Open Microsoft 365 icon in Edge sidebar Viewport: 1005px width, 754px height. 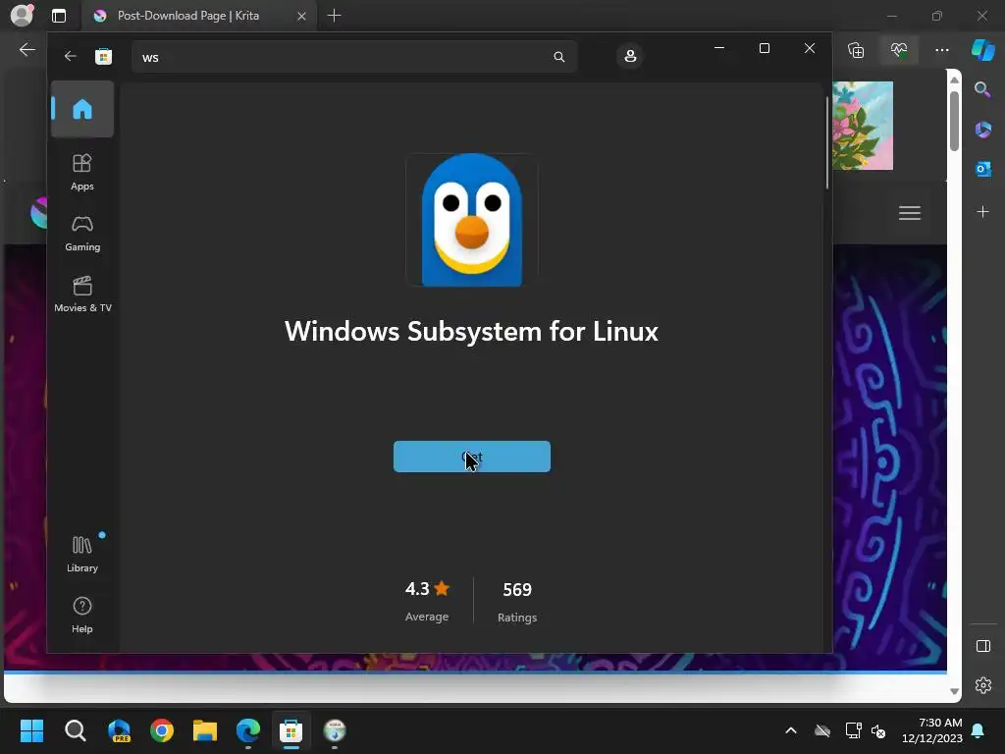point(982,130)
